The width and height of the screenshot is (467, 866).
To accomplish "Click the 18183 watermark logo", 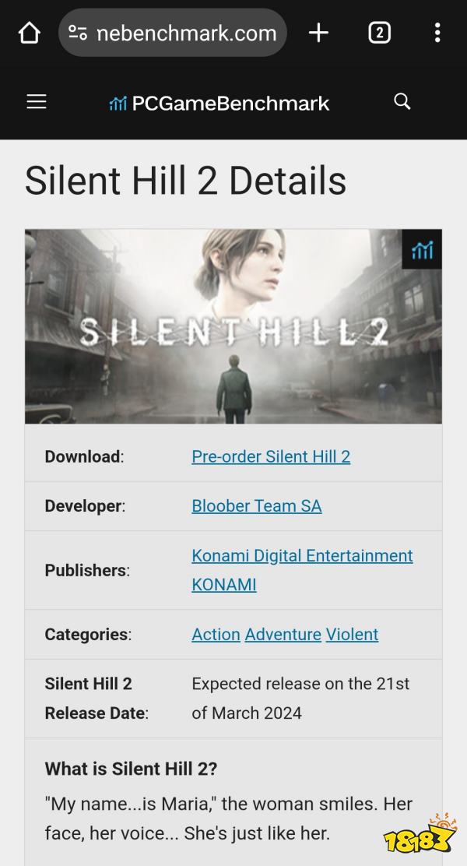I will click(420, 833).
